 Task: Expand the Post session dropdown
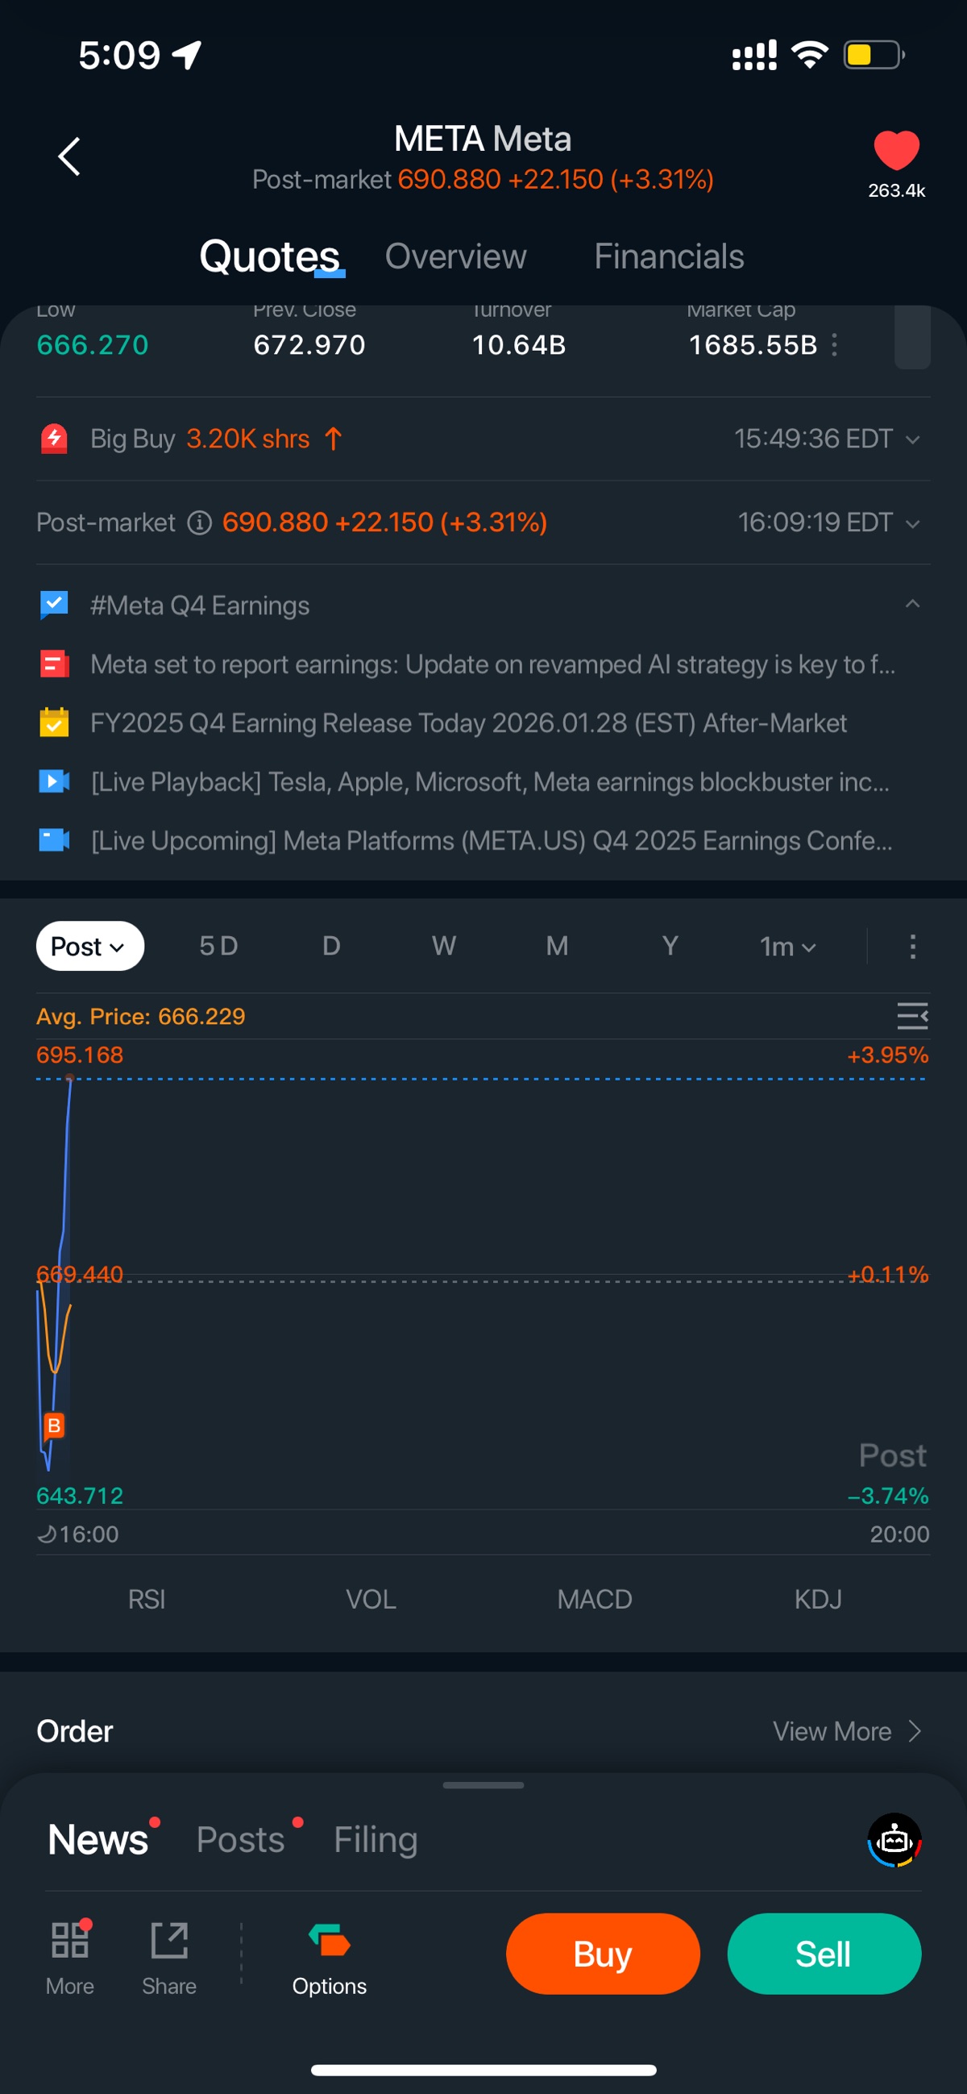coord(89,946)
